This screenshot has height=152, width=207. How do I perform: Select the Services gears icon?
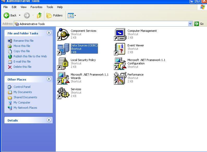pos(63,93)
